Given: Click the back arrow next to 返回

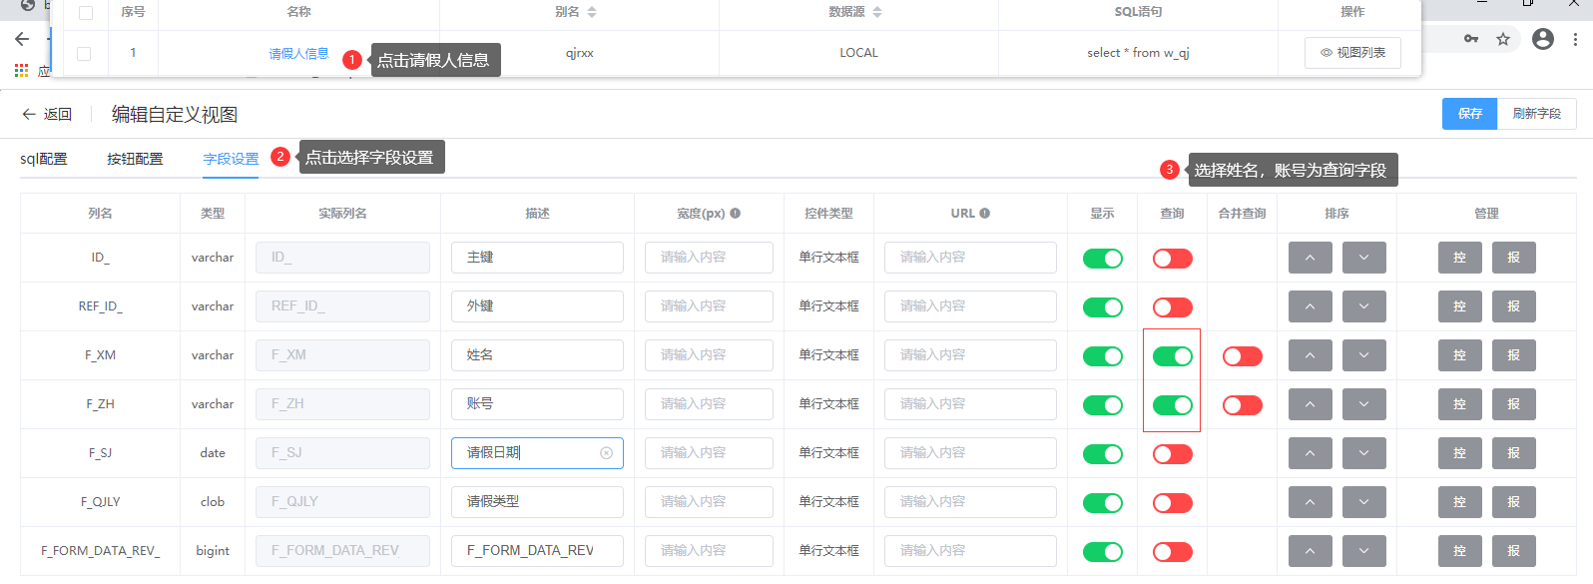Looking at the screenshot, I should tap(29, 115).
